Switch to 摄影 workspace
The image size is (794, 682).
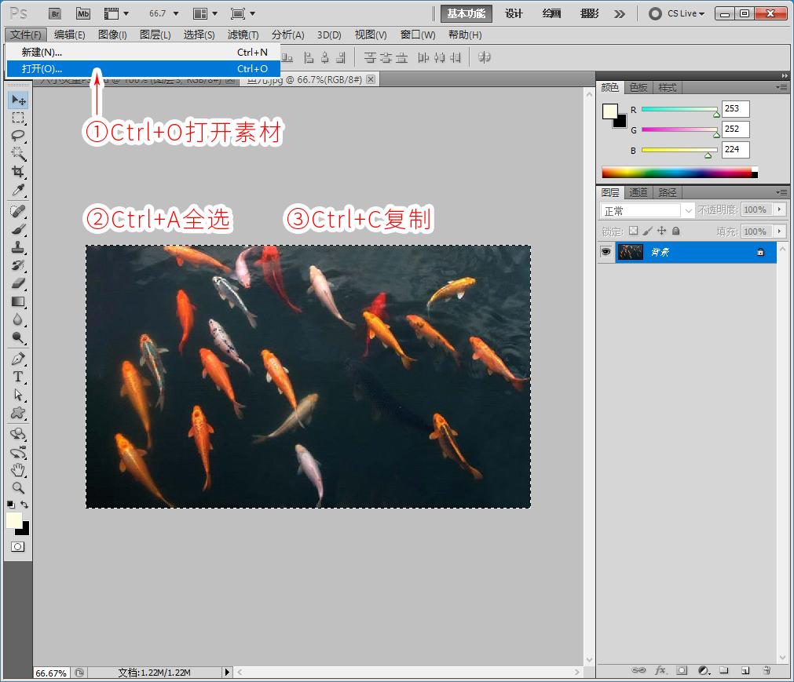click(589, 13)
